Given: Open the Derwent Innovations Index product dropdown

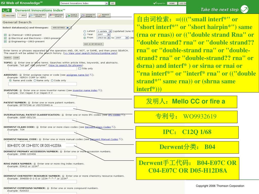Looking at the screenshot, I should tap(84, 3).
